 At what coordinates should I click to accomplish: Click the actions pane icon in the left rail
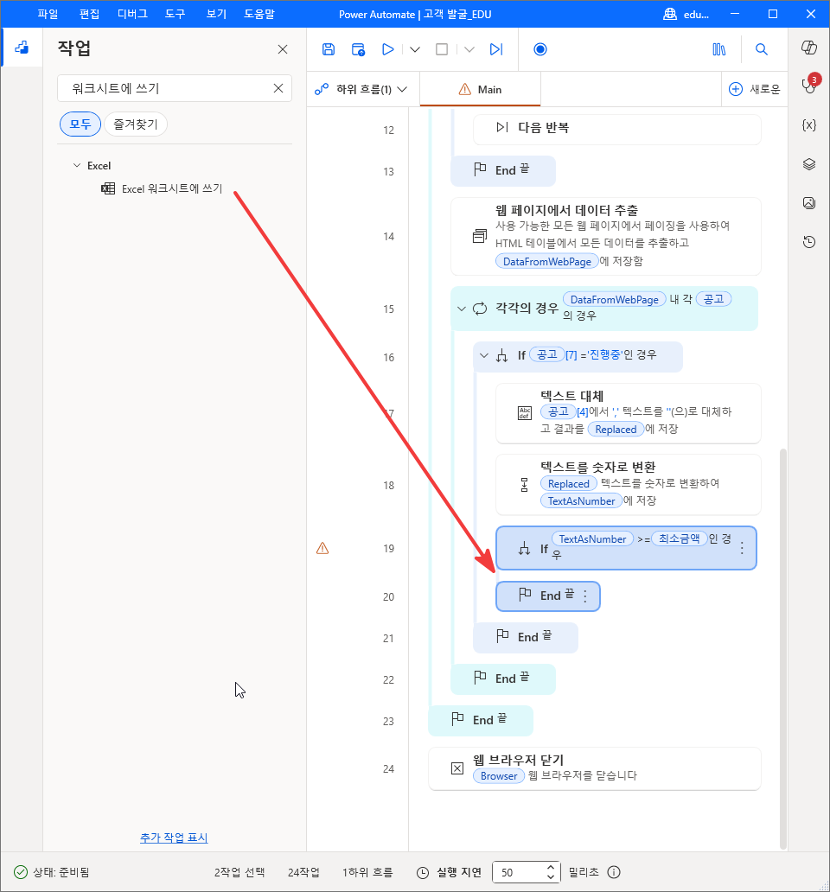pos(22,48)
